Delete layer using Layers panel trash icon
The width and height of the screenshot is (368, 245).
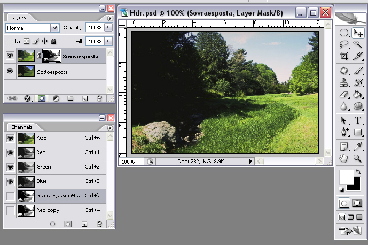(x=99, y=98)
